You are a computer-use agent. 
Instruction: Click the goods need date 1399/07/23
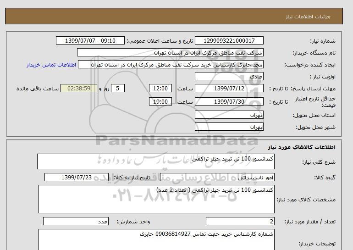tap(77, 177)
